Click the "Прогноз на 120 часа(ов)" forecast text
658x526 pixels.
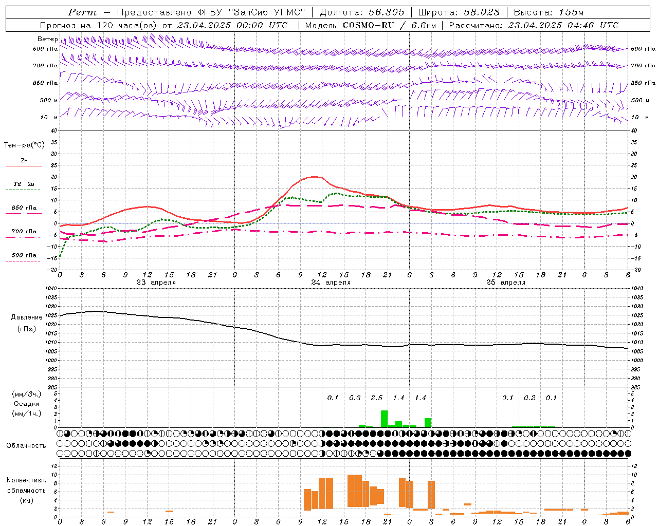pyautogui.click(x=99, y=25)
